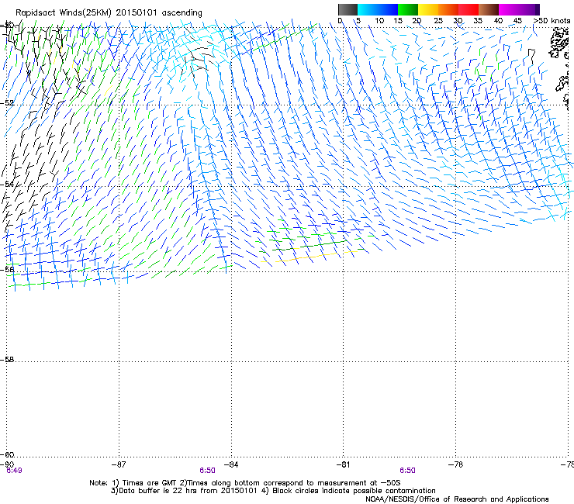Click the 'NOAA/NESDIS/Office of Research and Applications' credit
This screenshot has width=574, height=504.
pos(457,499)
